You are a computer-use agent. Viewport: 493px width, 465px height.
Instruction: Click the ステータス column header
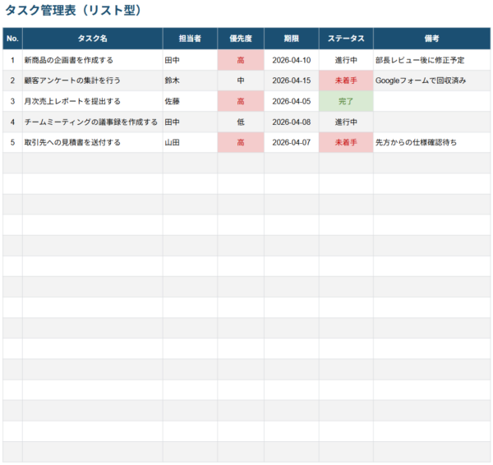point(346,39)
